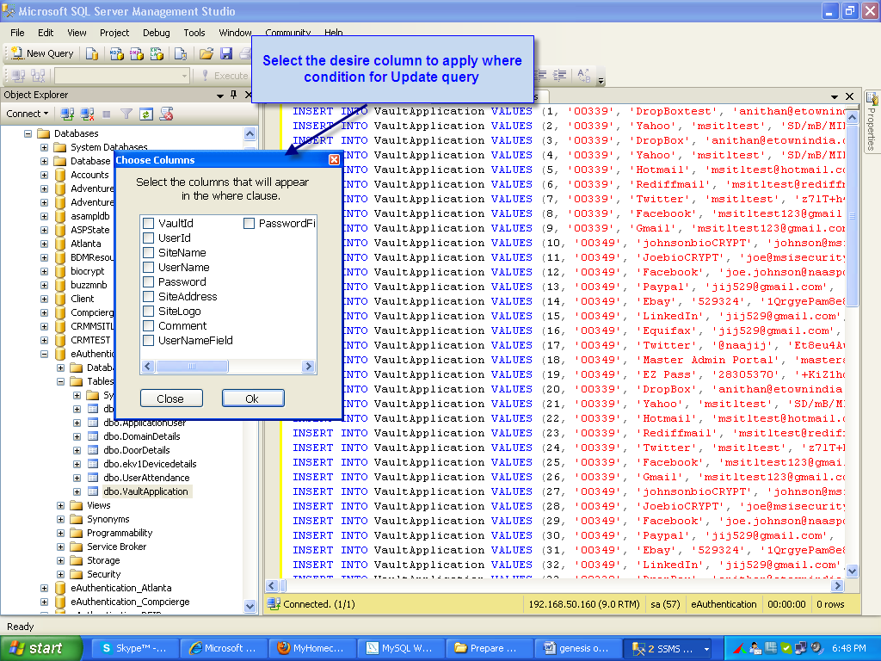
Task: Check the SiteName column checkbox
Action: pyautogui.click(x=149, y=252)
